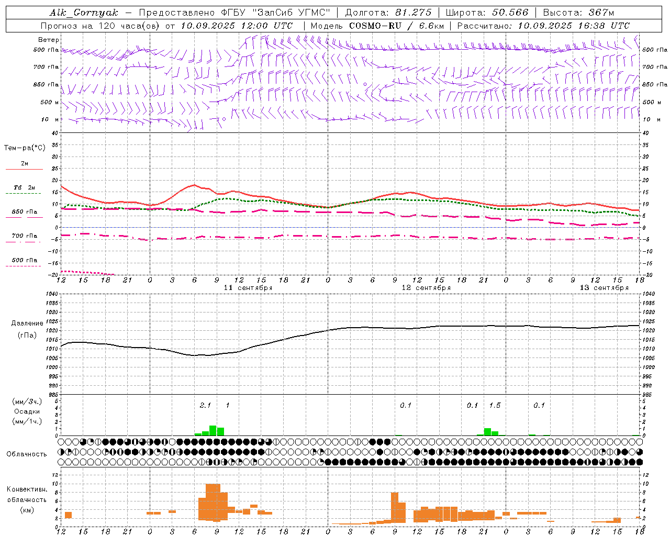Click the solid red 2м legend line
The width and height of the screenshot is (670, 536).
[24, 169]
